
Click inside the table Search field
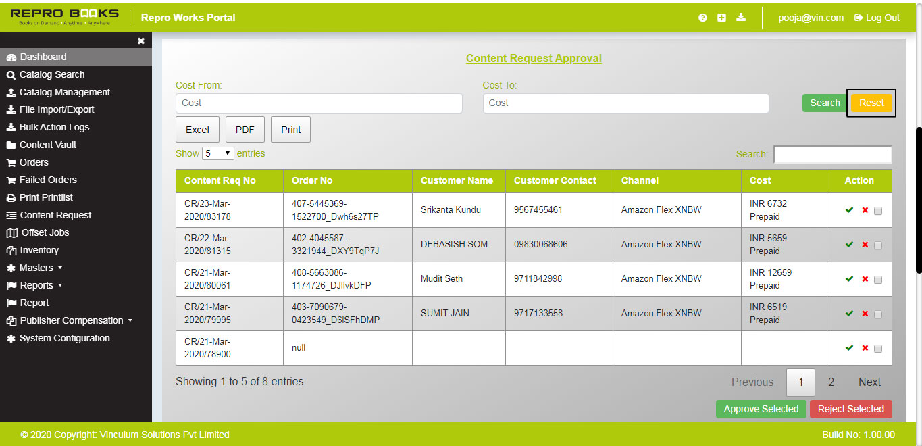coord(832,154)
